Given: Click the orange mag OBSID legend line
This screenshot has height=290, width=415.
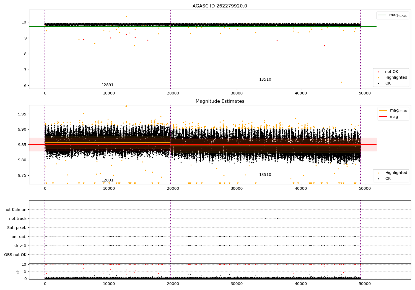Looking at the screenshot, I should (x=383, y=110).
